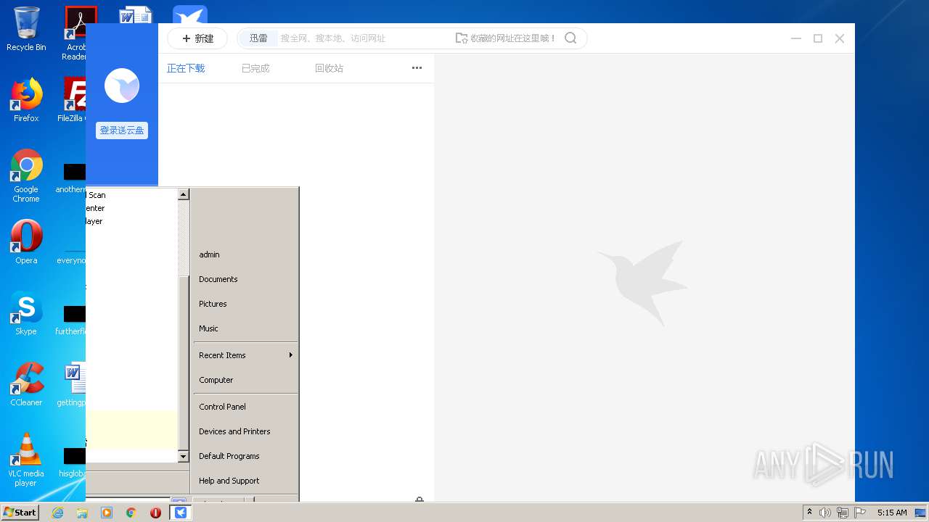Select the 'enter' item in Start list
This screenshot has width=929, height=522.
pos(95,208)
